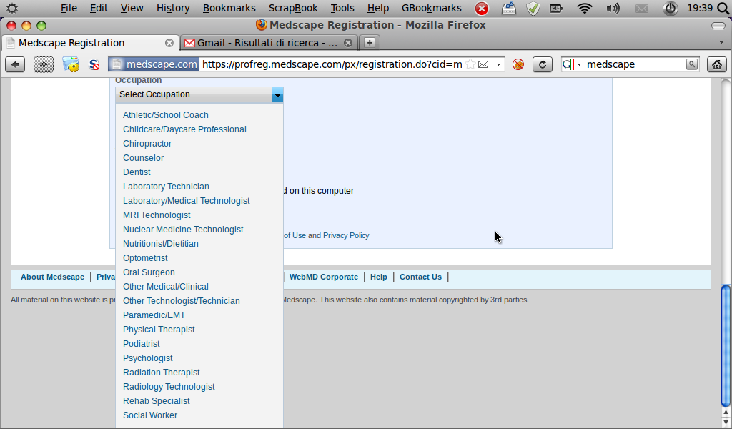732x429 pixels.
Task: Select Chiropractor from the occupation list
Action: (147, 144)
